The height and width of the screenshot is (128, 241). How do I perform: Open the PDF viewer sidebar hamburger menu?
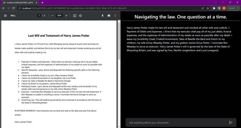tap(5, 16)
